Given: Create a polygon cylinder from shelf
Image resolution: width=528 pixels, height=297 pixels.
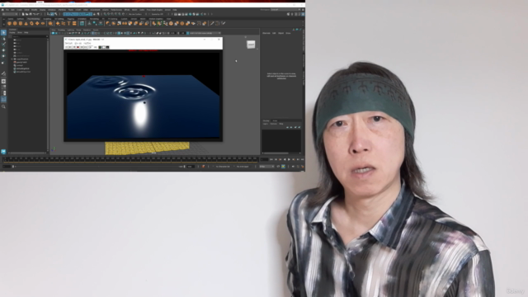Looking at the screenshot, I should [21, 24].
